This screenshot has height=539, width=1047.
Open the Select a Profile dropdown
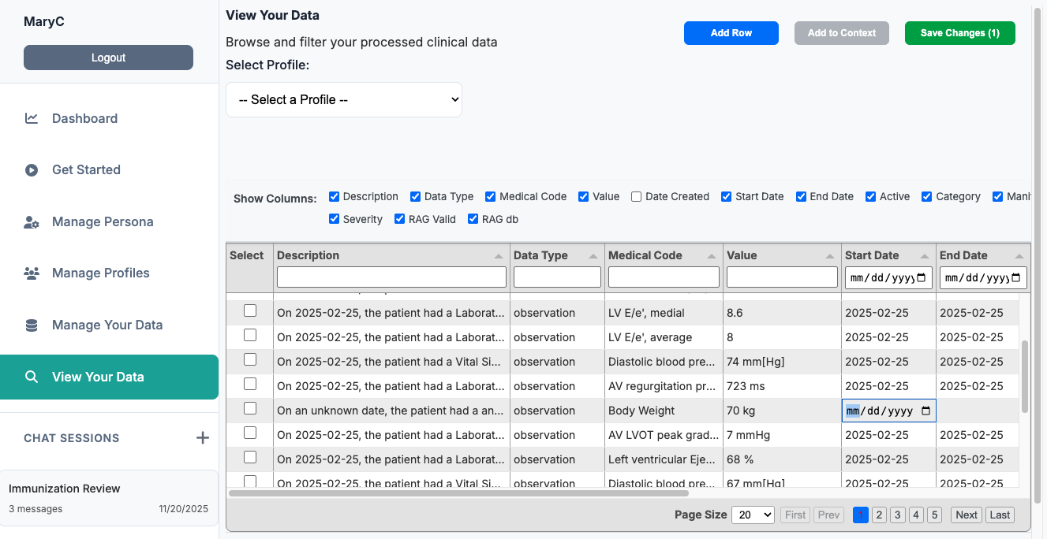(344, 99)
